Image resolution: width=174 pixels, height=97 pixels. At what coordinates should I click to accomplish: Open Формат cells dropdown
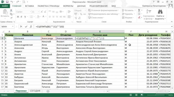[128, 18]
